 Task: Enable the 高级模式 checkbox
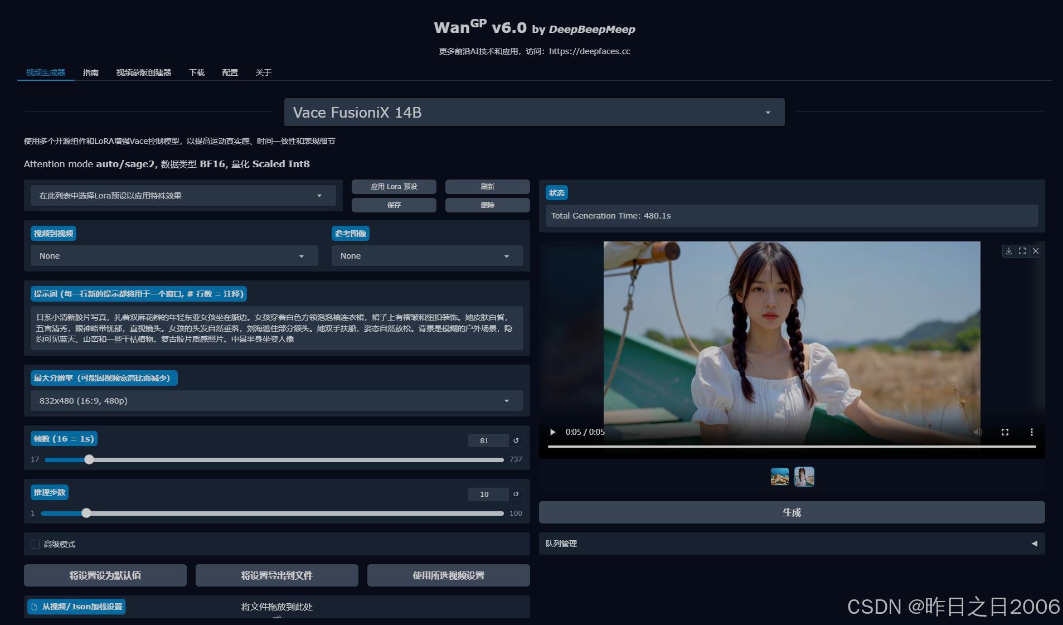point(35,544)
